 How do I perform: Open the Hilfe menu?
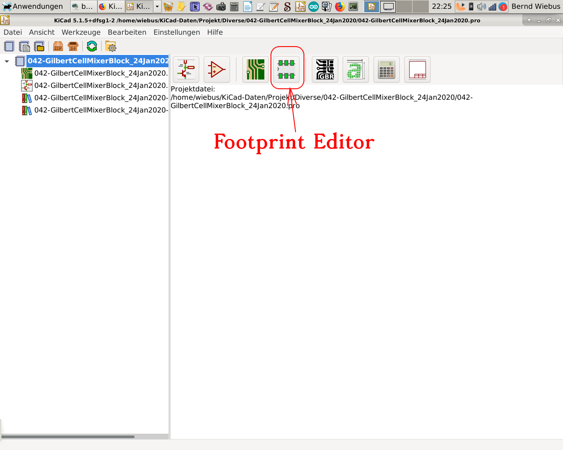point(215,32)
